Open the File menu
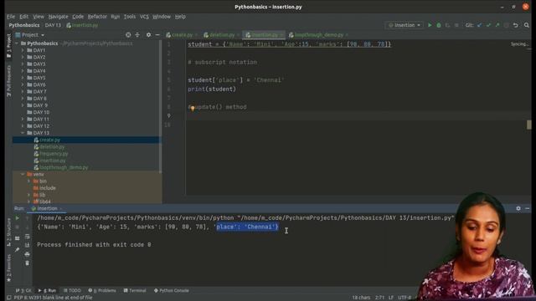 point(11,17)
